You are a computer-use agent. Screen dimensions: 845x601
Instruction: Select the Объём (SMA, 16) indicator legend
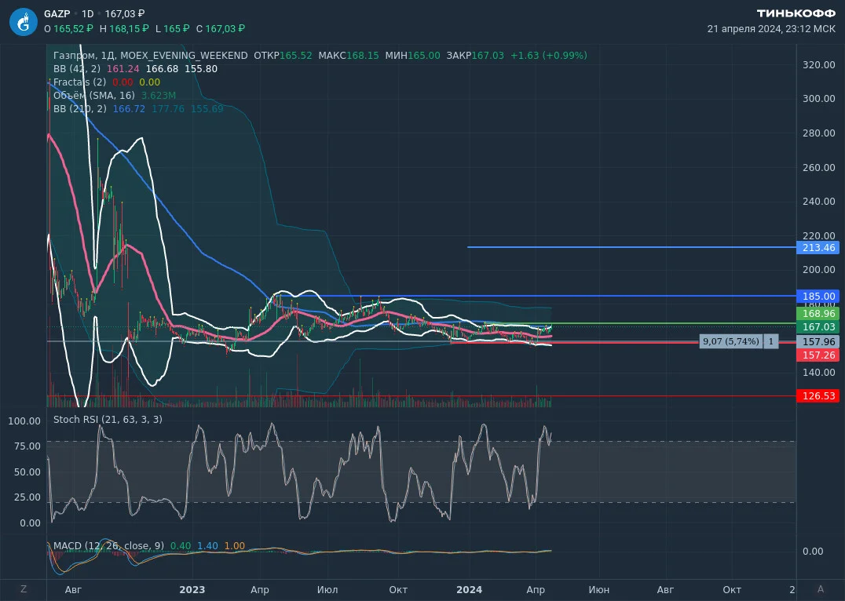(93, 96)
